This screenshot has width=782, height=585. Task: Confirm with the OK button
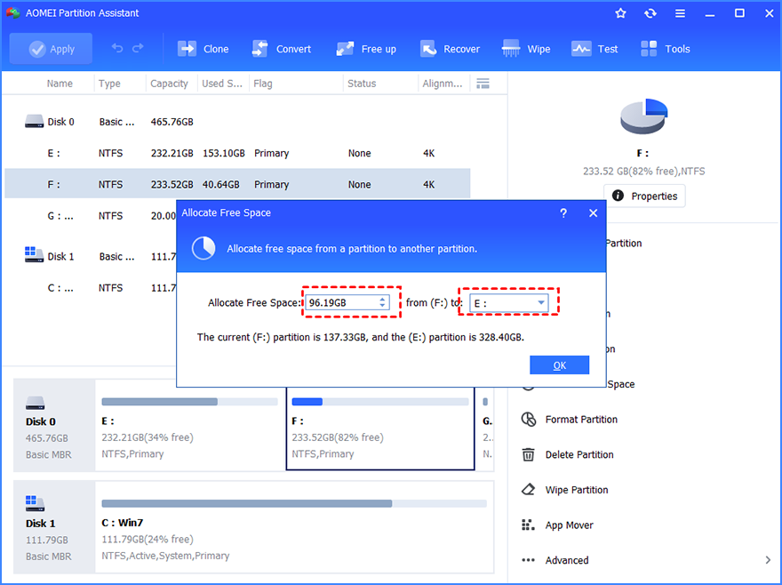point(560,365)
